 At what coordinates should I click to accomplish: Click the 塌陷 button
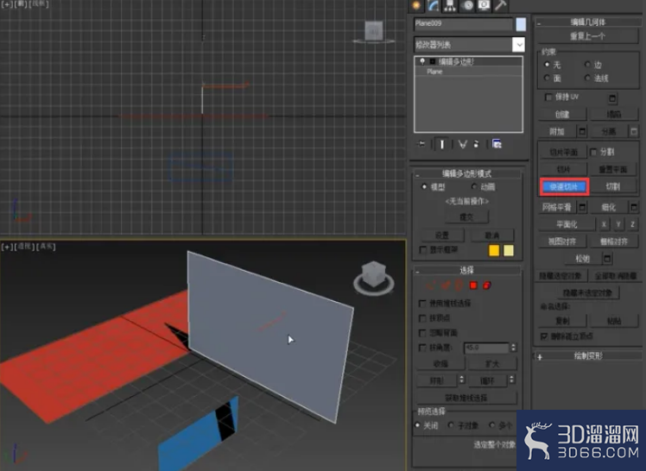coord(613,115)
